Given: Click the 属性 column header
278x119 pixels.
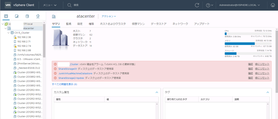Looking at the screenshot, I should click(79, 99).
